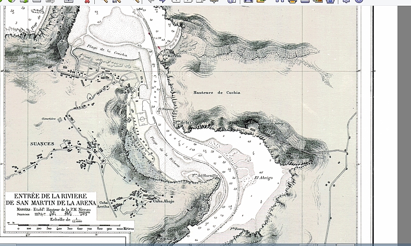Click the printer icon in the toolbar
Image resolution: width=411 pixels, height=246 pixels.
(292, 1)
